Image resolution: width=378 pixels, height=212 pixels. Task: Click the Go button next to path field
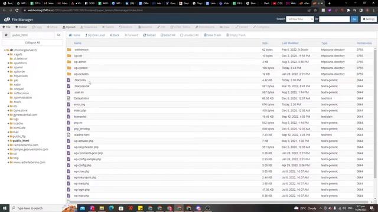click(x=58, y=35)
